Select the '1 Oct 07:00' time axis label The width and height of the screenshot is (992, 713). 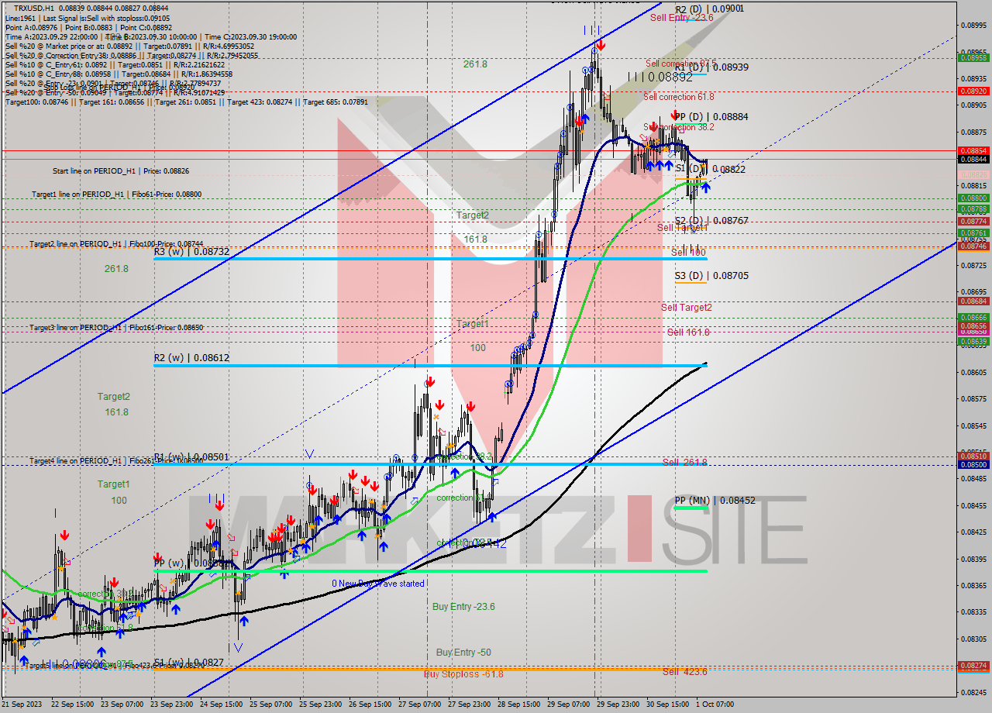pos(715,704)
